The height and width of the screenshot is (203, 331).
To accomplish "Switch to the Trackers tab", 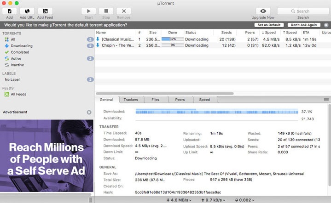I will (x=131, y=100).
